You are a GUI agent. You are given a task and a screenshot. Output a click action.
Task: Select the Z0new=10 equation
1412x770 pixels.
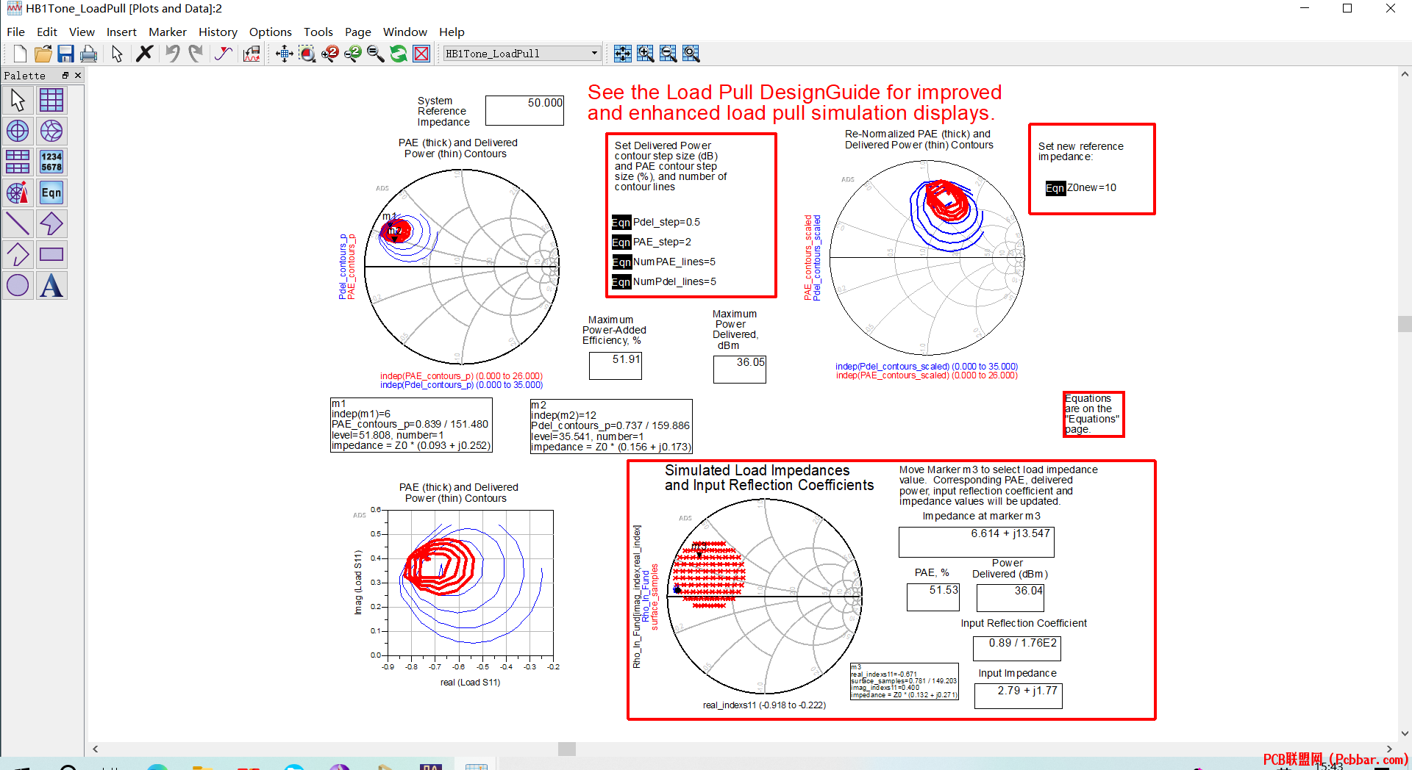1081,187
